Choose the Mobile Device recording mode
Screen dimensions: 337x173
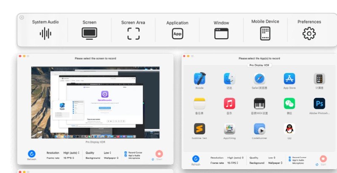point(265,29)
